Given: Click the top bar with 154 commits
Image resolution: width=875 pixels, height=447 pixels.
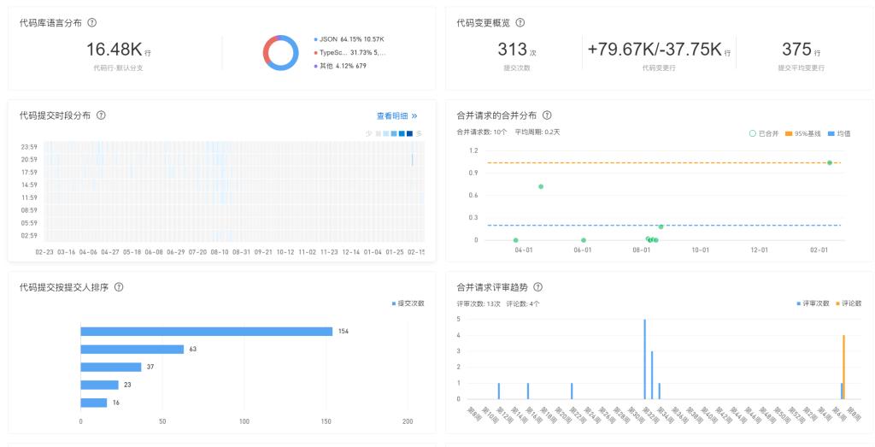Looking at the screenshot, I should point(206,332).
